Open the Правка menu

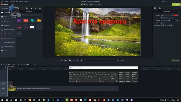[x=7, y=1]
